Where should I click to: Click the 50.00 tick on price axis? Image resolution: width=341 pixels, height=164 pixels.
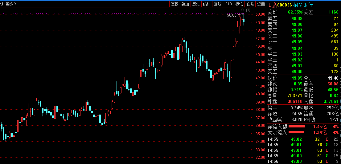tap(260, 14)
